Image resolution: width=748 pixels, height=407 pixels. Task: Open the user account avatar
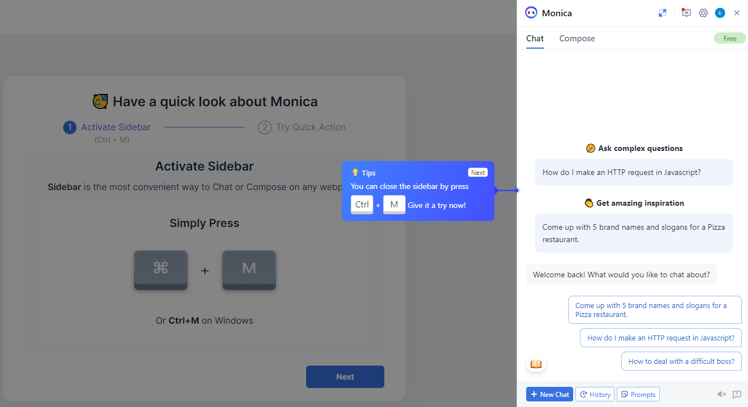(x=720, y=13)
